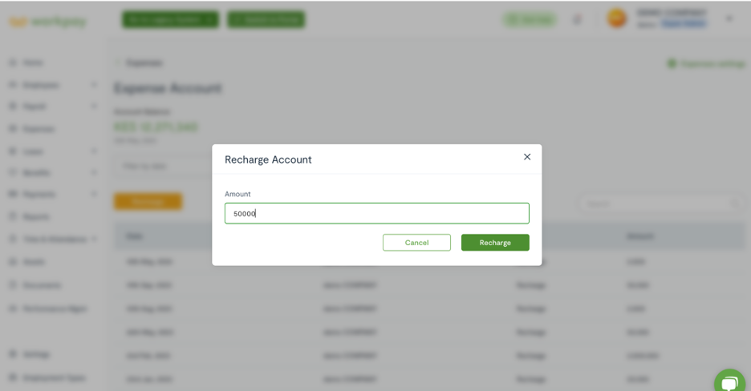Expand the Time & Attendance chevron

[x=94, y=239]
